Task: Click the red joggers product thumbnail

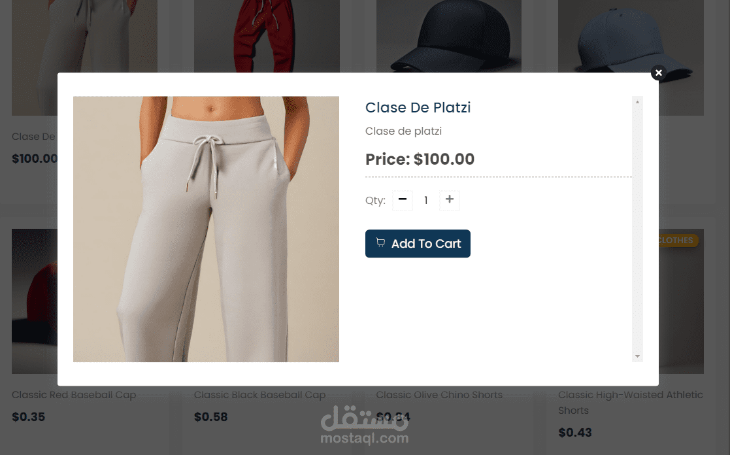Action: [267, 37]
